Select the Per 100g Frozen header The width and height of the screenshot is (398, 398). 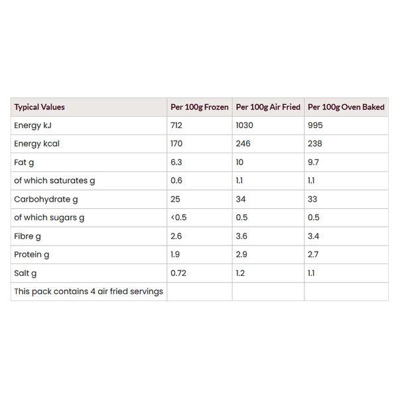pyautogui.click(x=199, y=107)
